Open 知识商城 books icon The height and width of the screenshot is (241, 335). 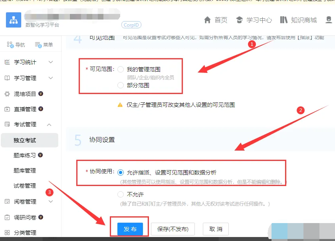[x=284, y=20]
